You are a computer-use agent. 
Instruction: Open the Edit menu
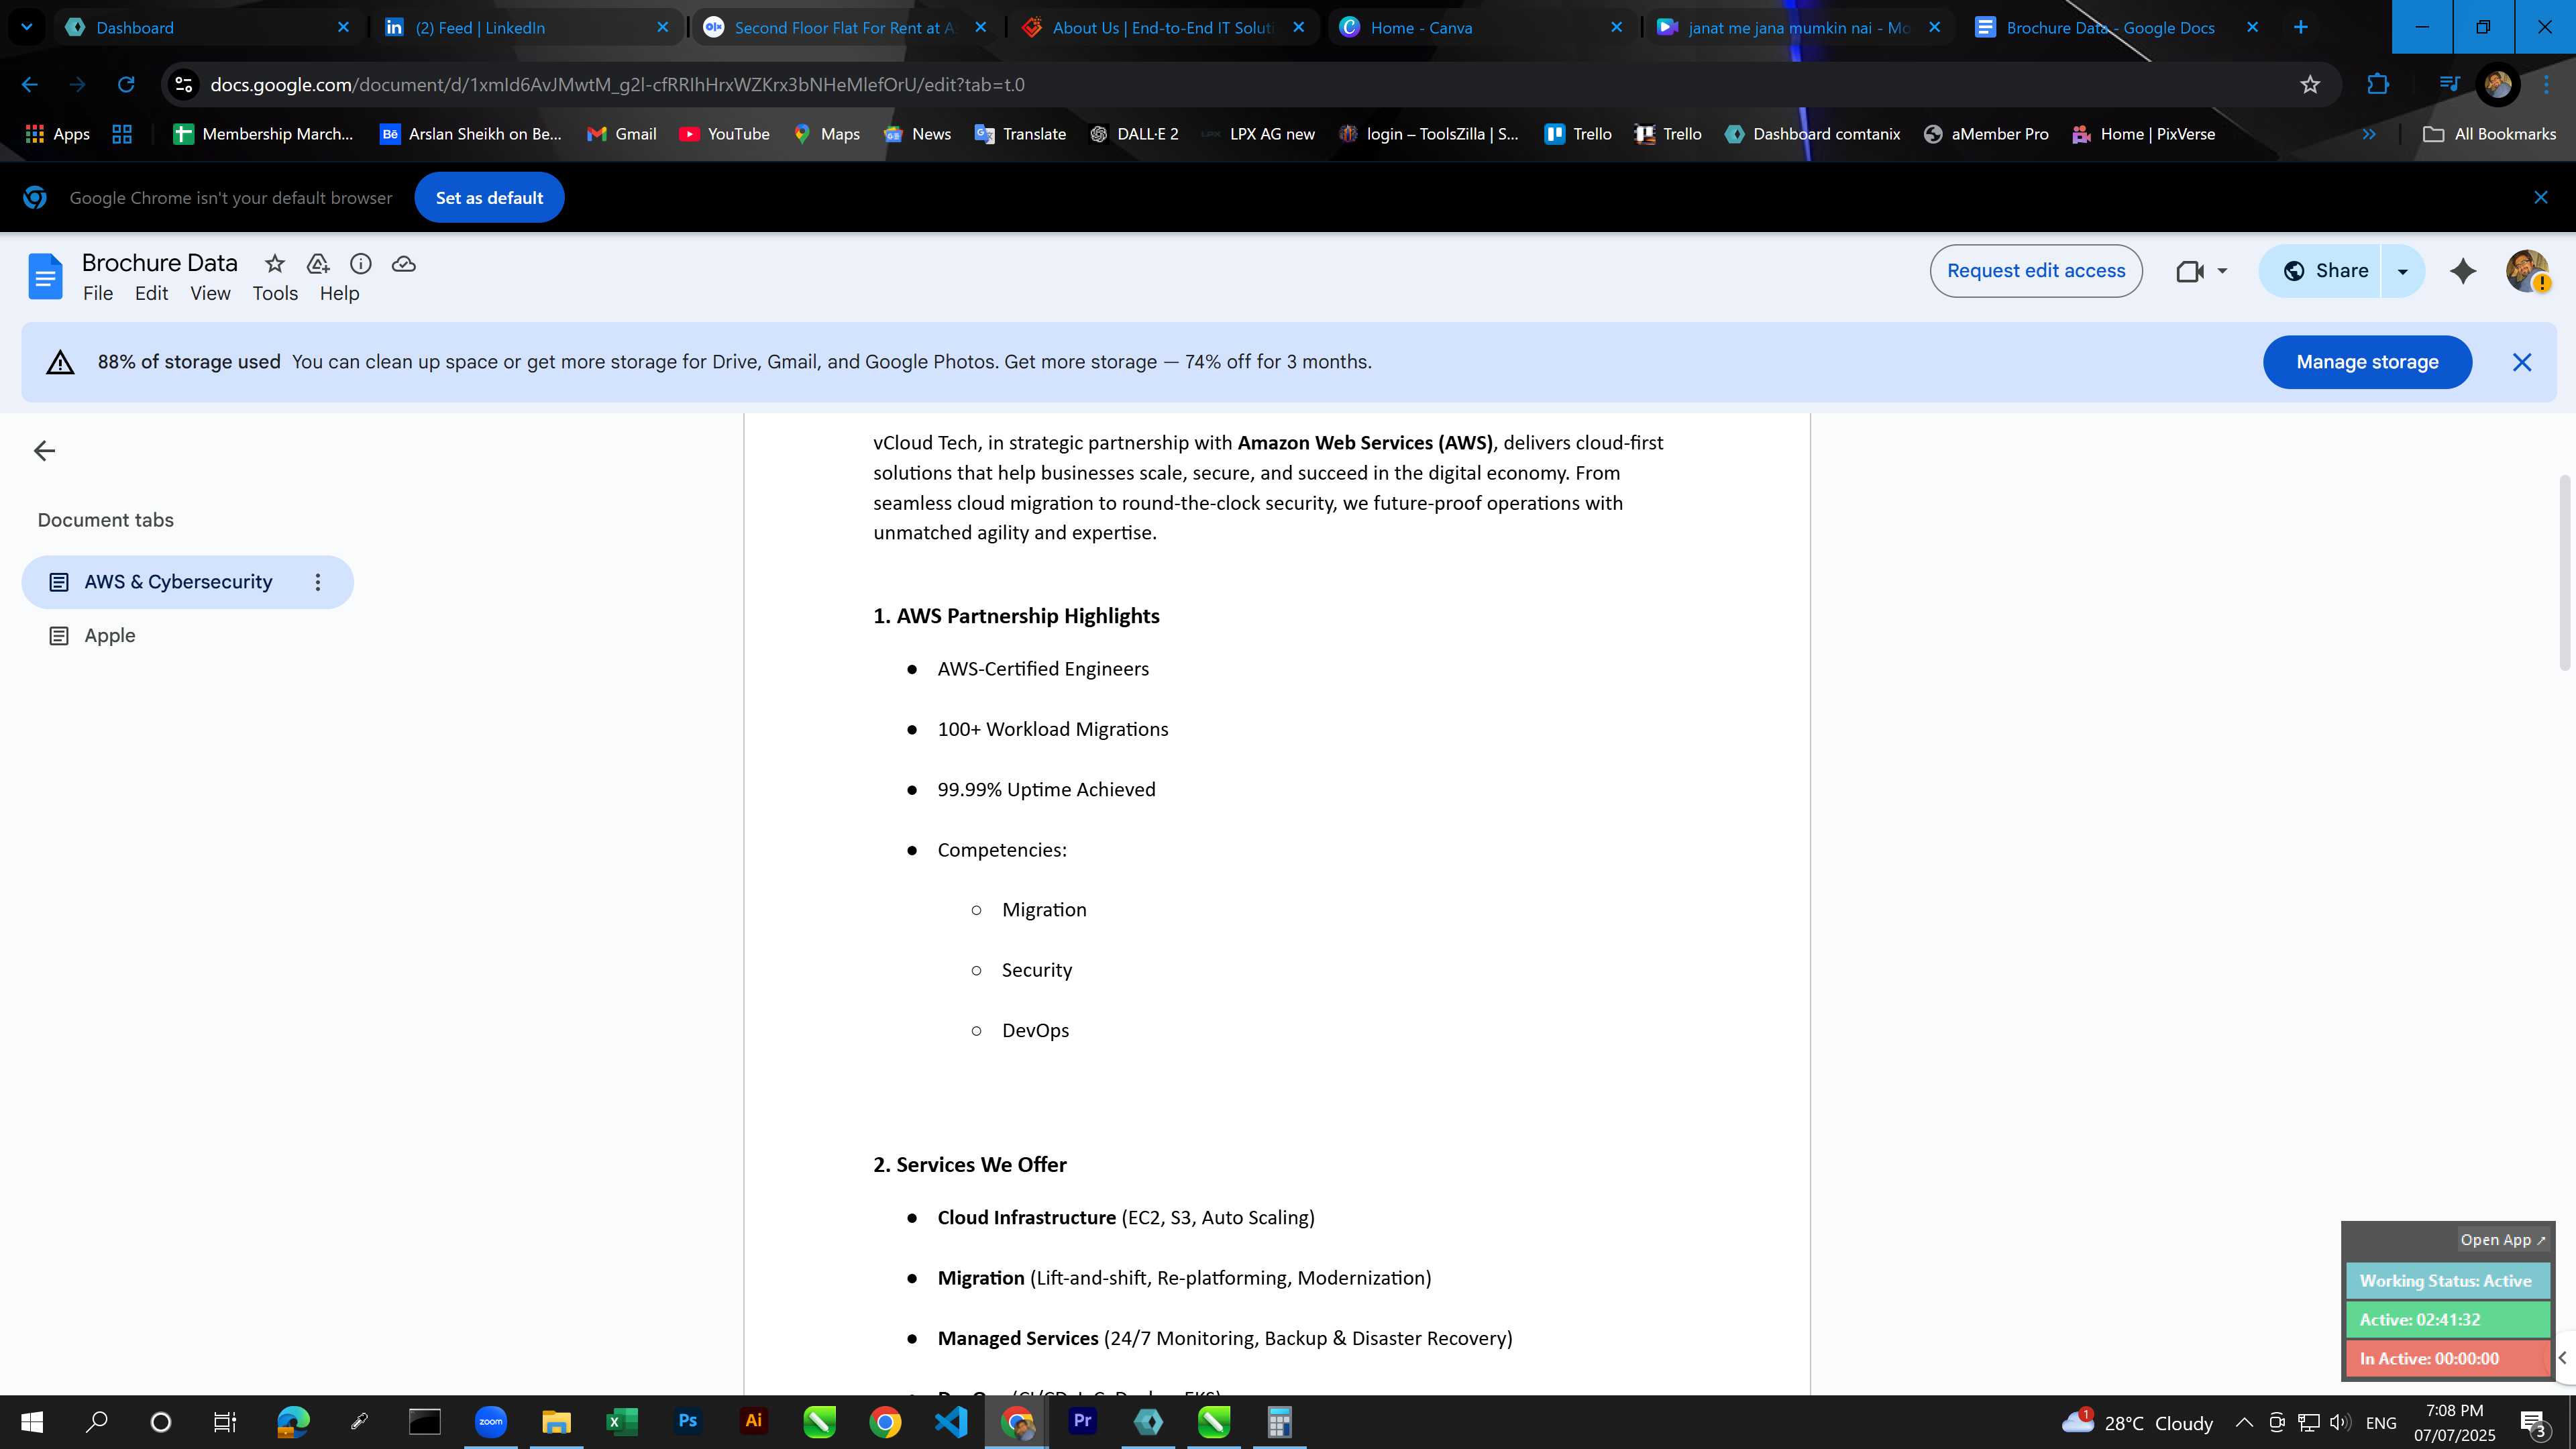[x=151, y=294]
